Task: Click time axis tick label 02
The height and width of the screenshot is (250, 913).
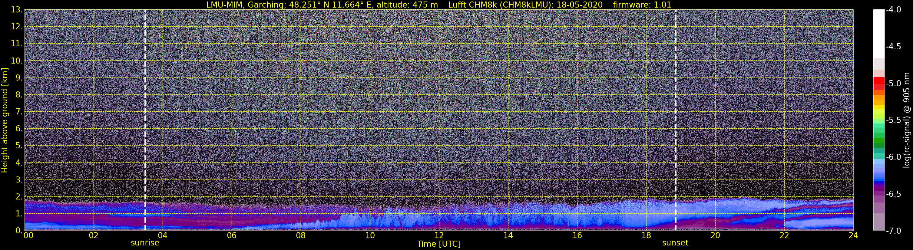Action: click(x=93, y=235)
